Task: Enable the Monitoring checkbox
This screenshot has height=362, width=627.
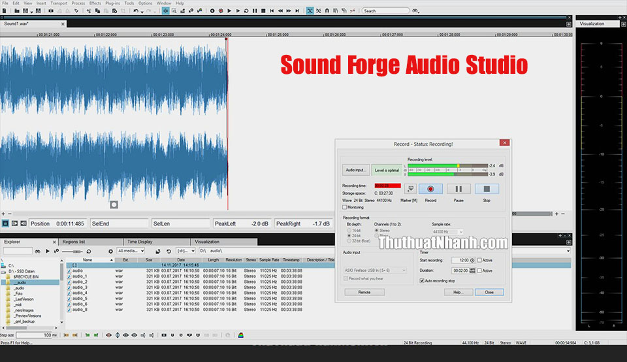Action: [344, 207]
